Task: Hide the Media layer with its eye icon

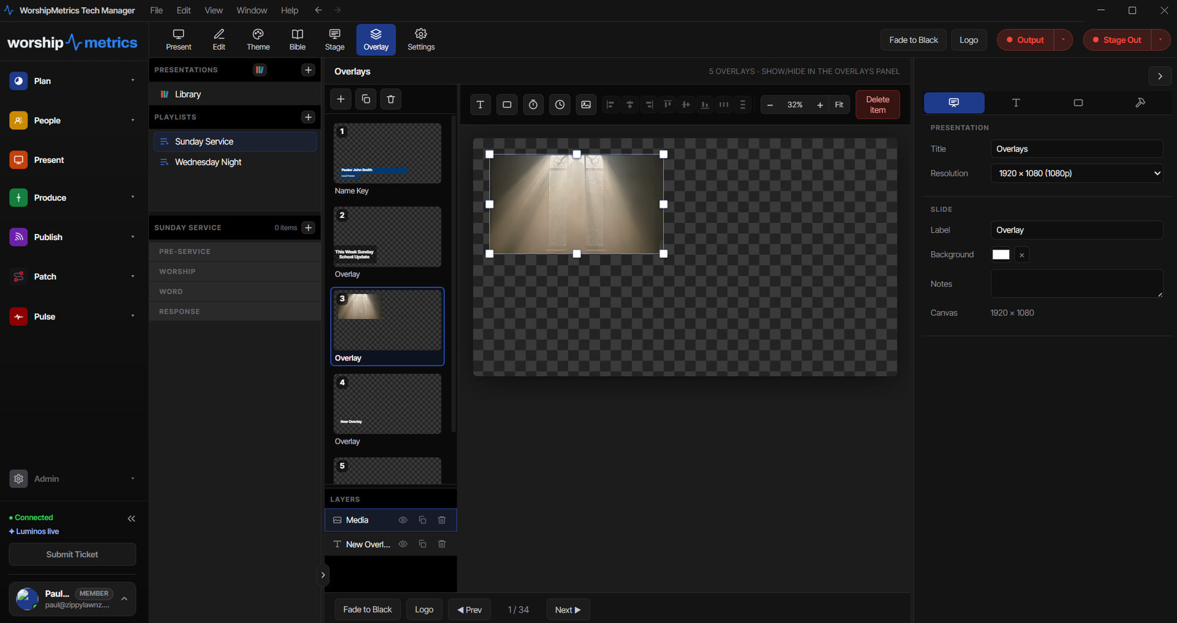Action: 403,520
